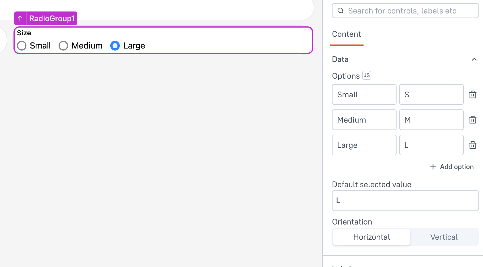The image size is (483, 267).
Task: Click the Add option button
Action: click(x=452, y=167)
